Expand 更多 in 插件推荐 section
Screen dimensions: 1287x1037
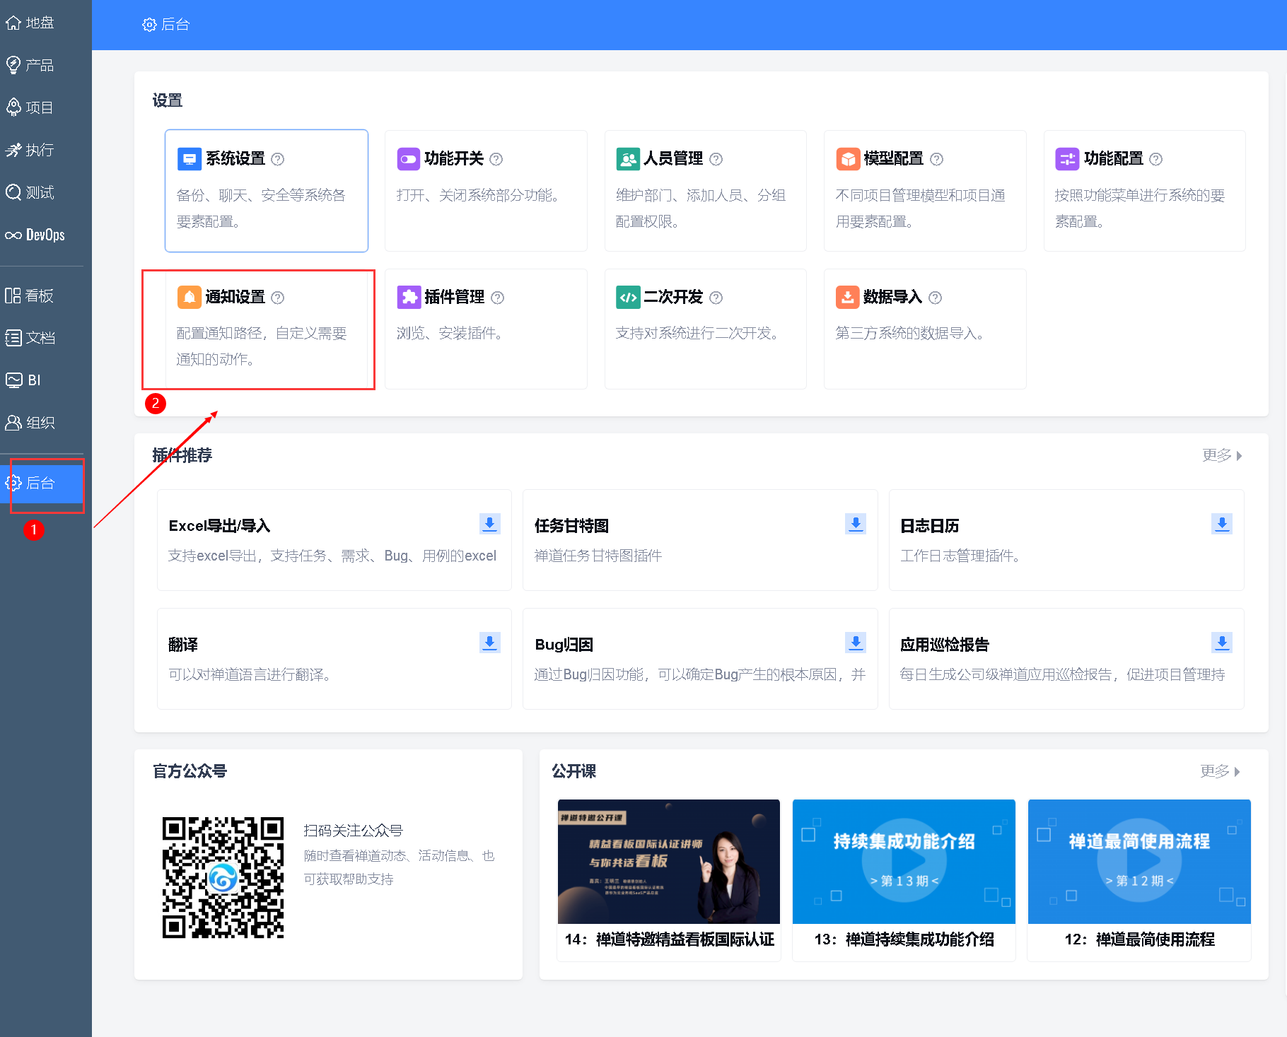[x=1222, y=455]
